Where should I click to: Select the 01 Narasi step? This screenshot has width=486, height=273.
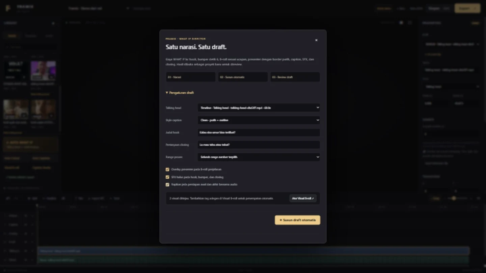click(191, 77)
